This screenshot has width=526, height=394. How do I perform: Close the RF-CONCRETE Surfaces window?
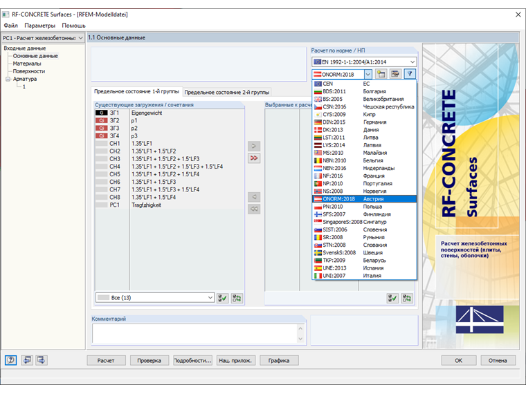coord(518,15)
